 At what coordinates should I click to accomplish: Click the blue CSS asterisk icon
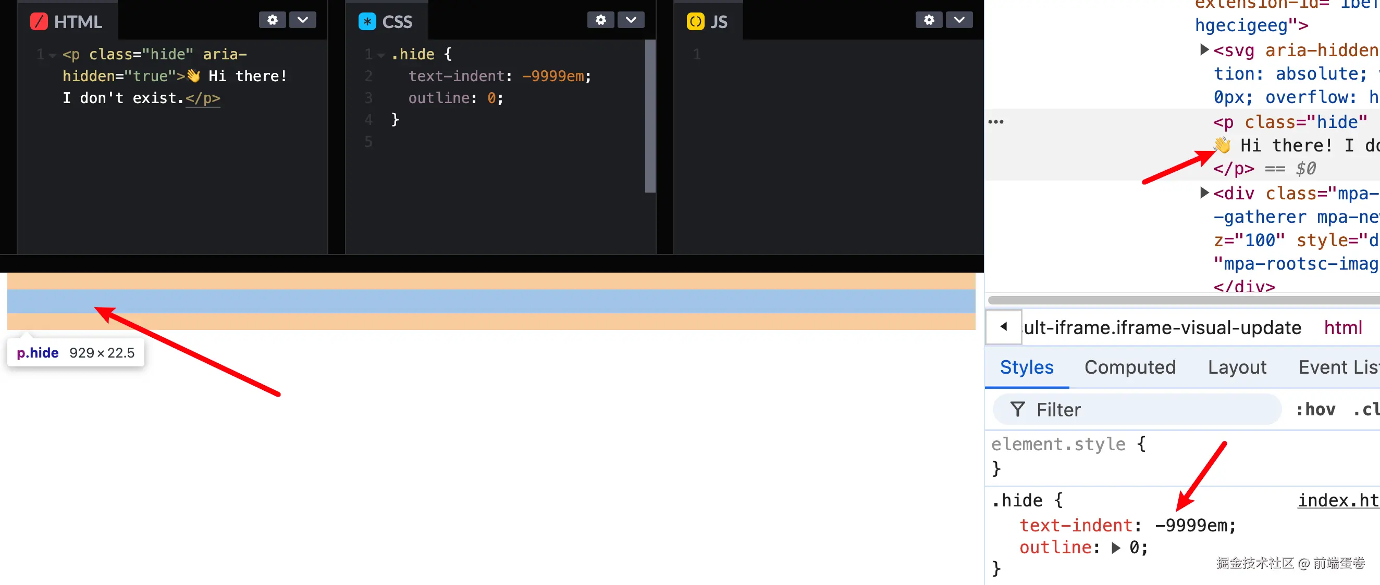click(367, 22)
